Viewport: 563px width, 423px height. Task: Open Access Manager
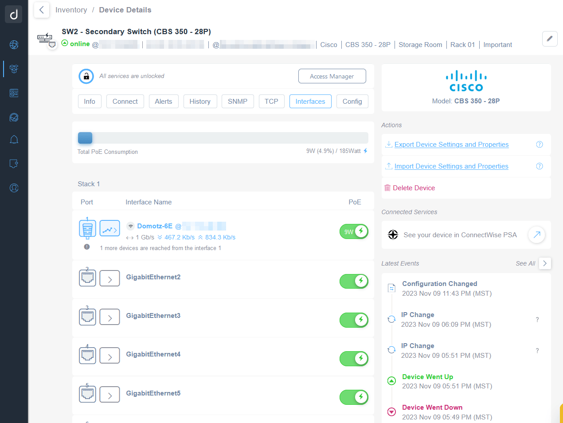332,76
